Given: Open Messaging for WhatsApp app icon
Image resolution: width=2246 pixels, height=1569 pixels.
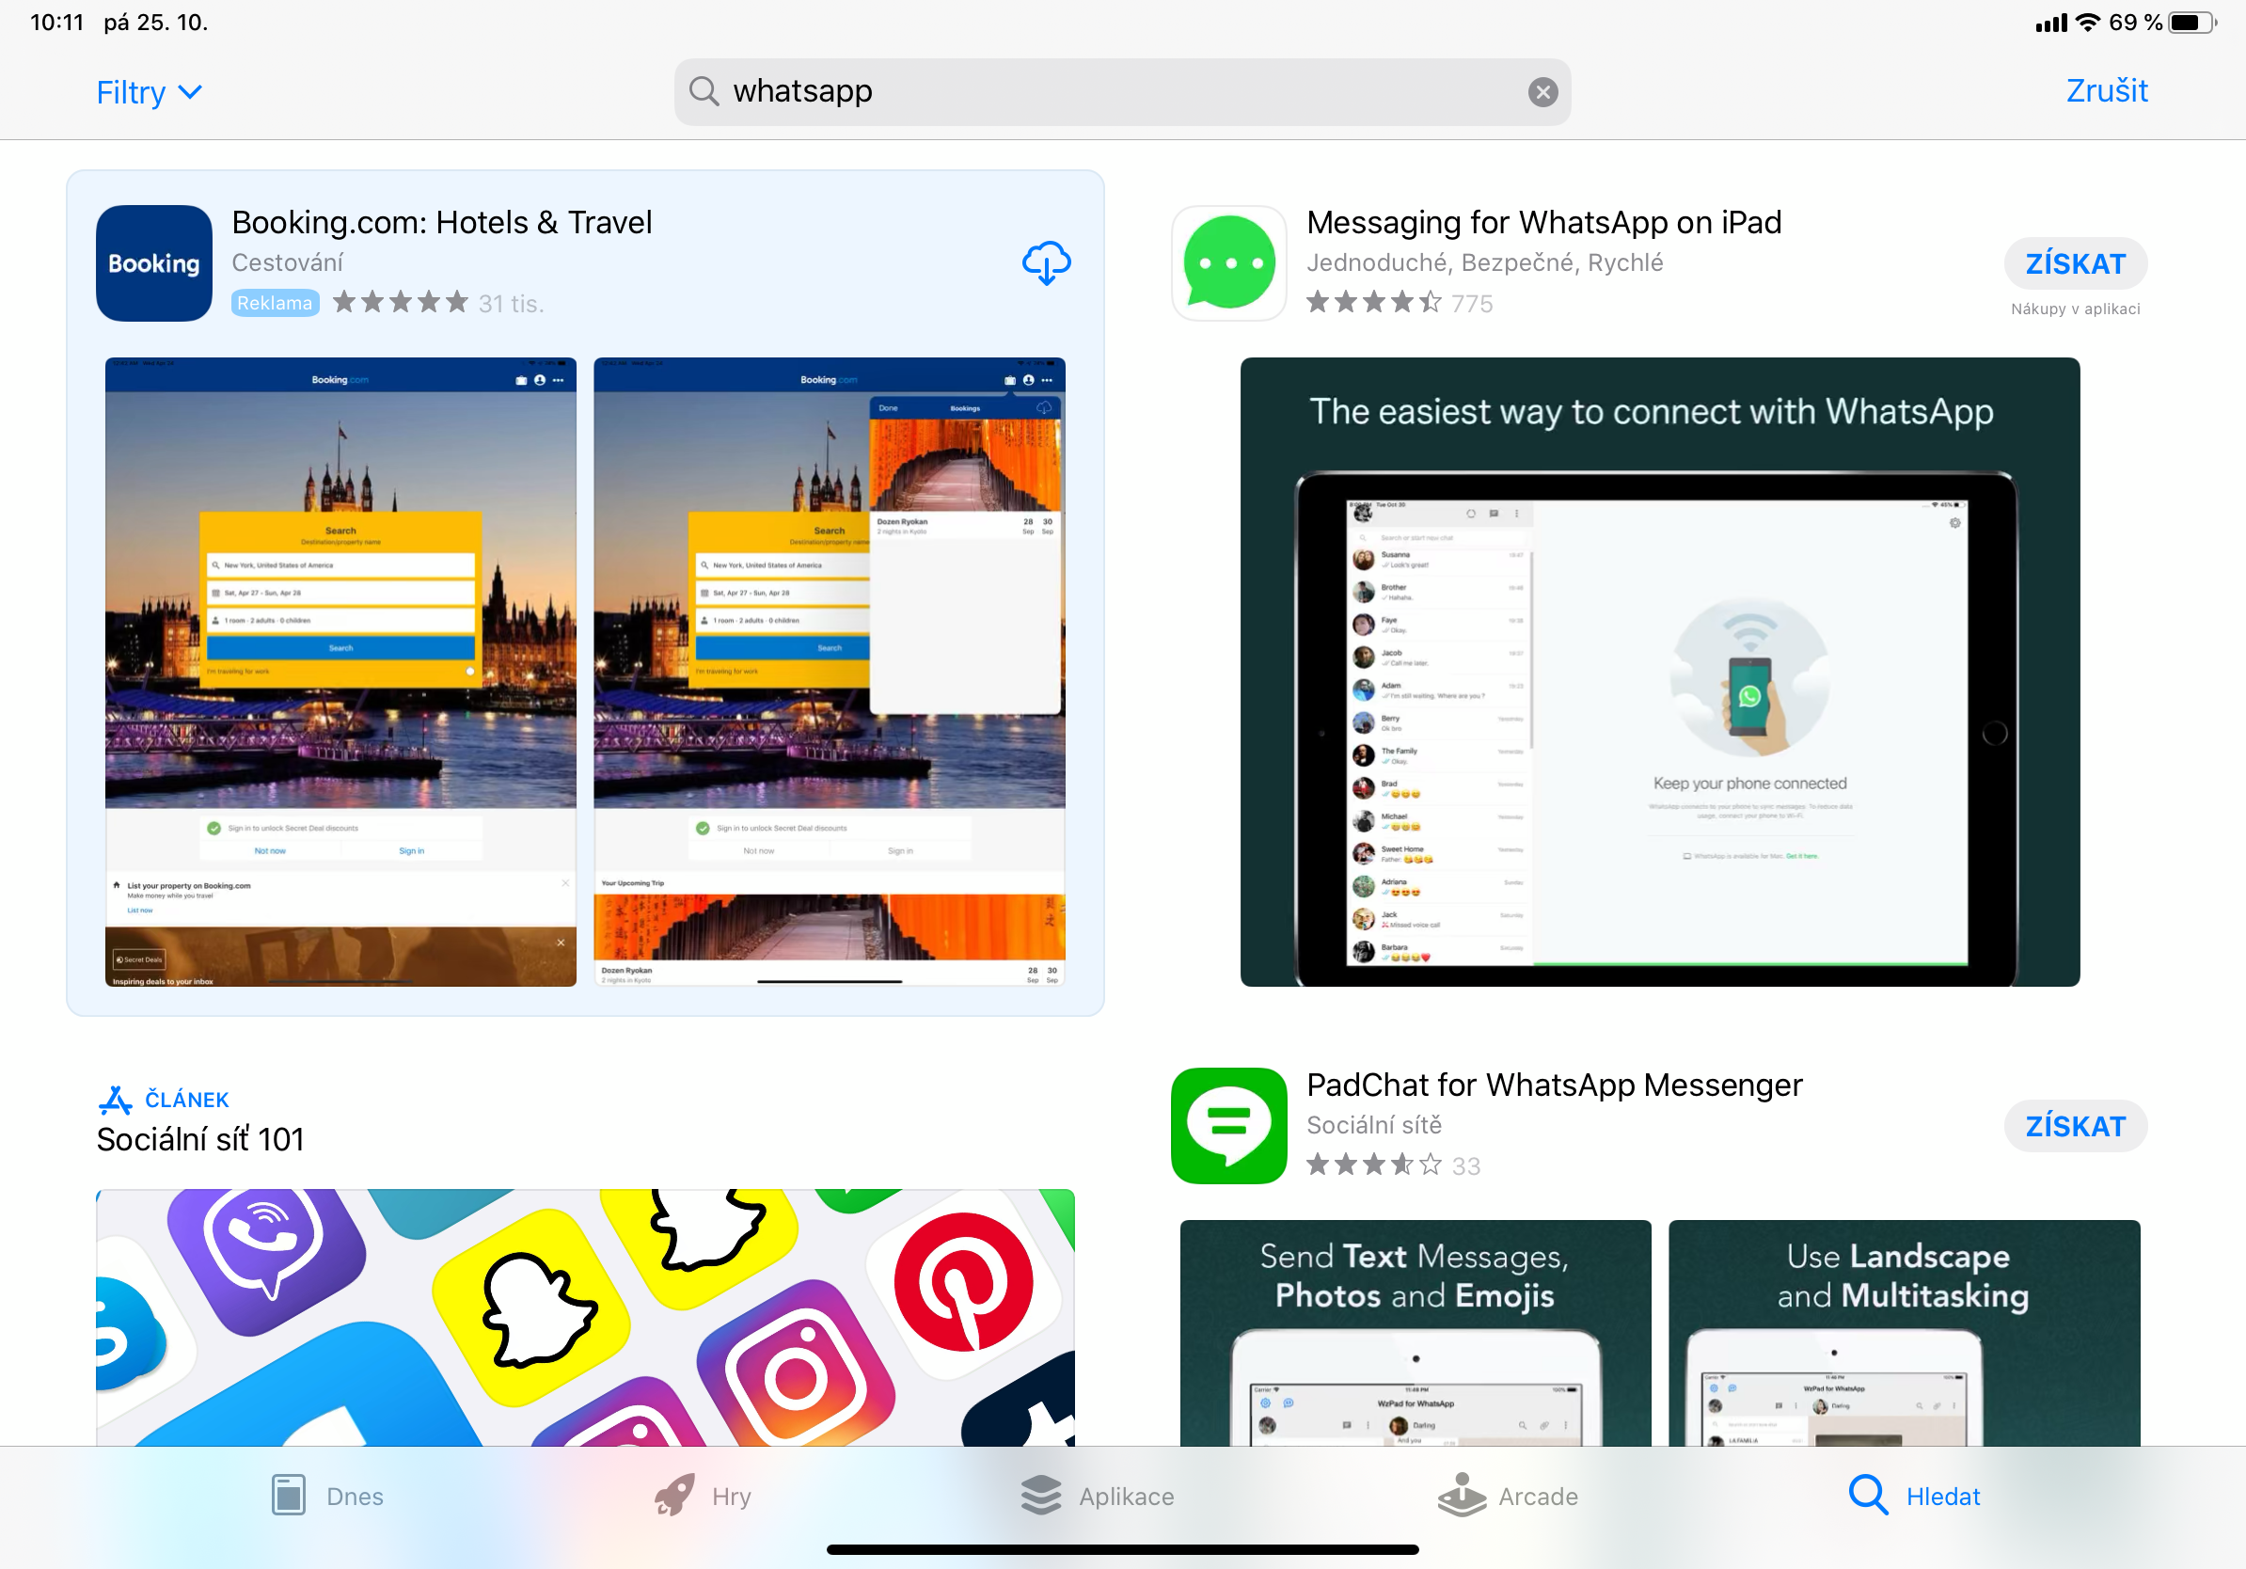Looking at the screenshot, I should click(1228, 263).
